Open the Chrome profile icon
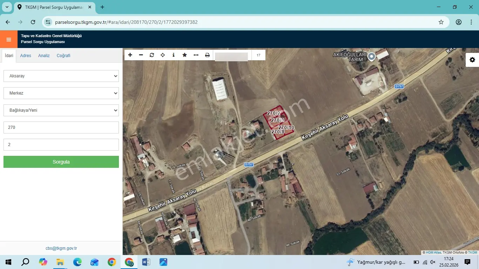Screen dimensions: 479x269 [459, 22]
